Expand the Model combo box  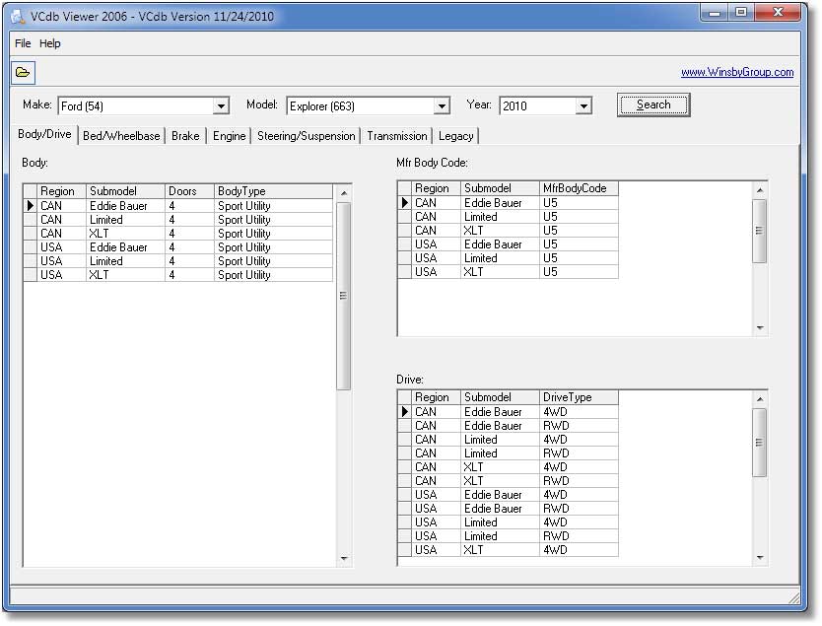click(x=442, y=106)
